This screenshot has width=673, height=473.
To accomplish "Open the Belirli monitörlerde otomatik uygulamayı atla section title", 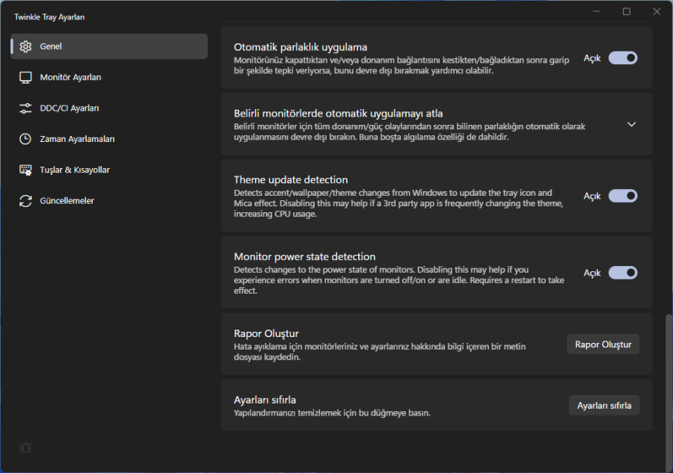I will (338, 114).
